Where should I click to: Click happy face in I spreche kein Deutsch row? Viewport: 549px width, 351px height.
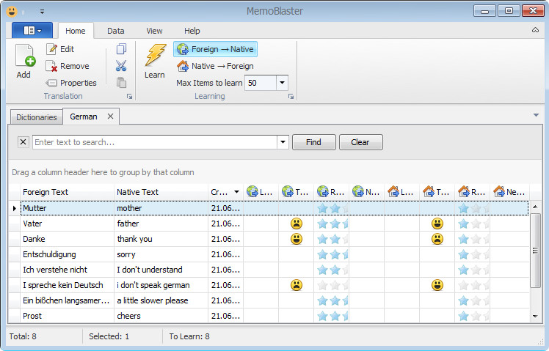coord(437,285)
